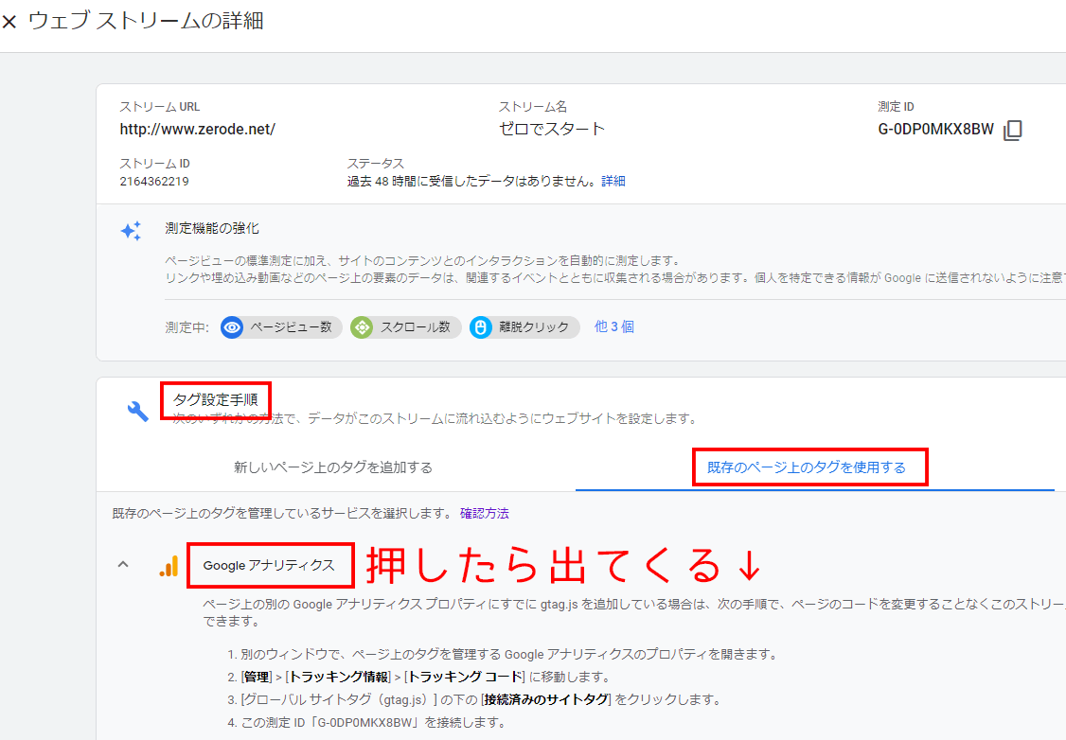Select the スクロール数 chip label

(414, 327)
